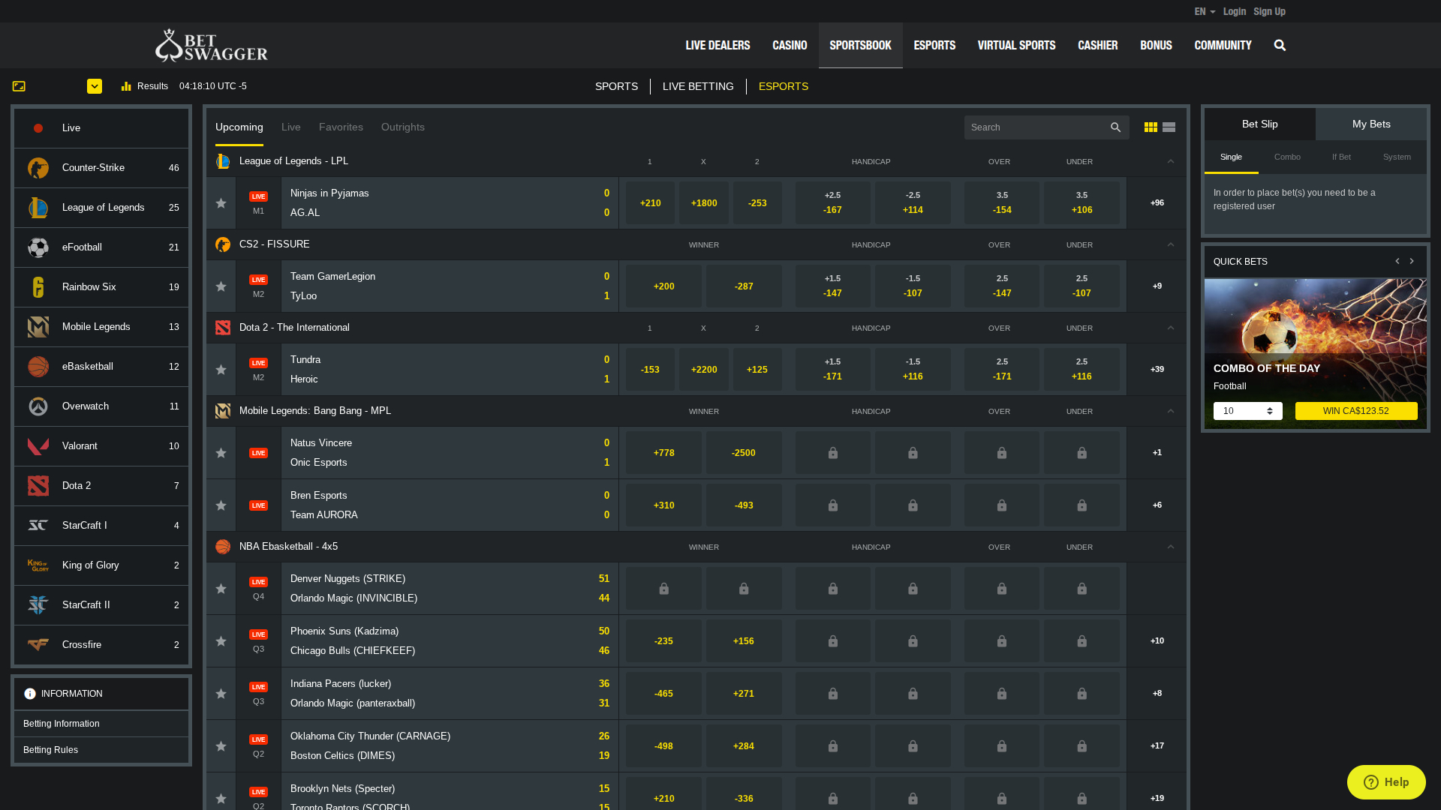
Task: Click the WIN CA$123.52 button
Action: tap(1355, 410)
